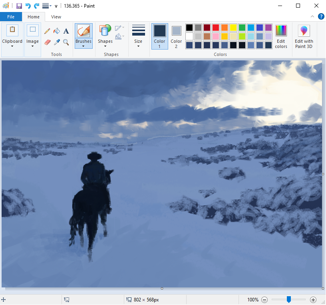Switch to the View tab
The height and width of the screenshot is (305, 326).
56,17
